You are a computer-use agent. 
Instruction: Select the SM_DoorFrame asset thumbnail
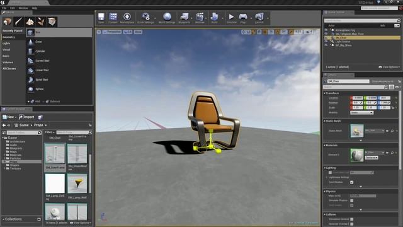point(55,154)
